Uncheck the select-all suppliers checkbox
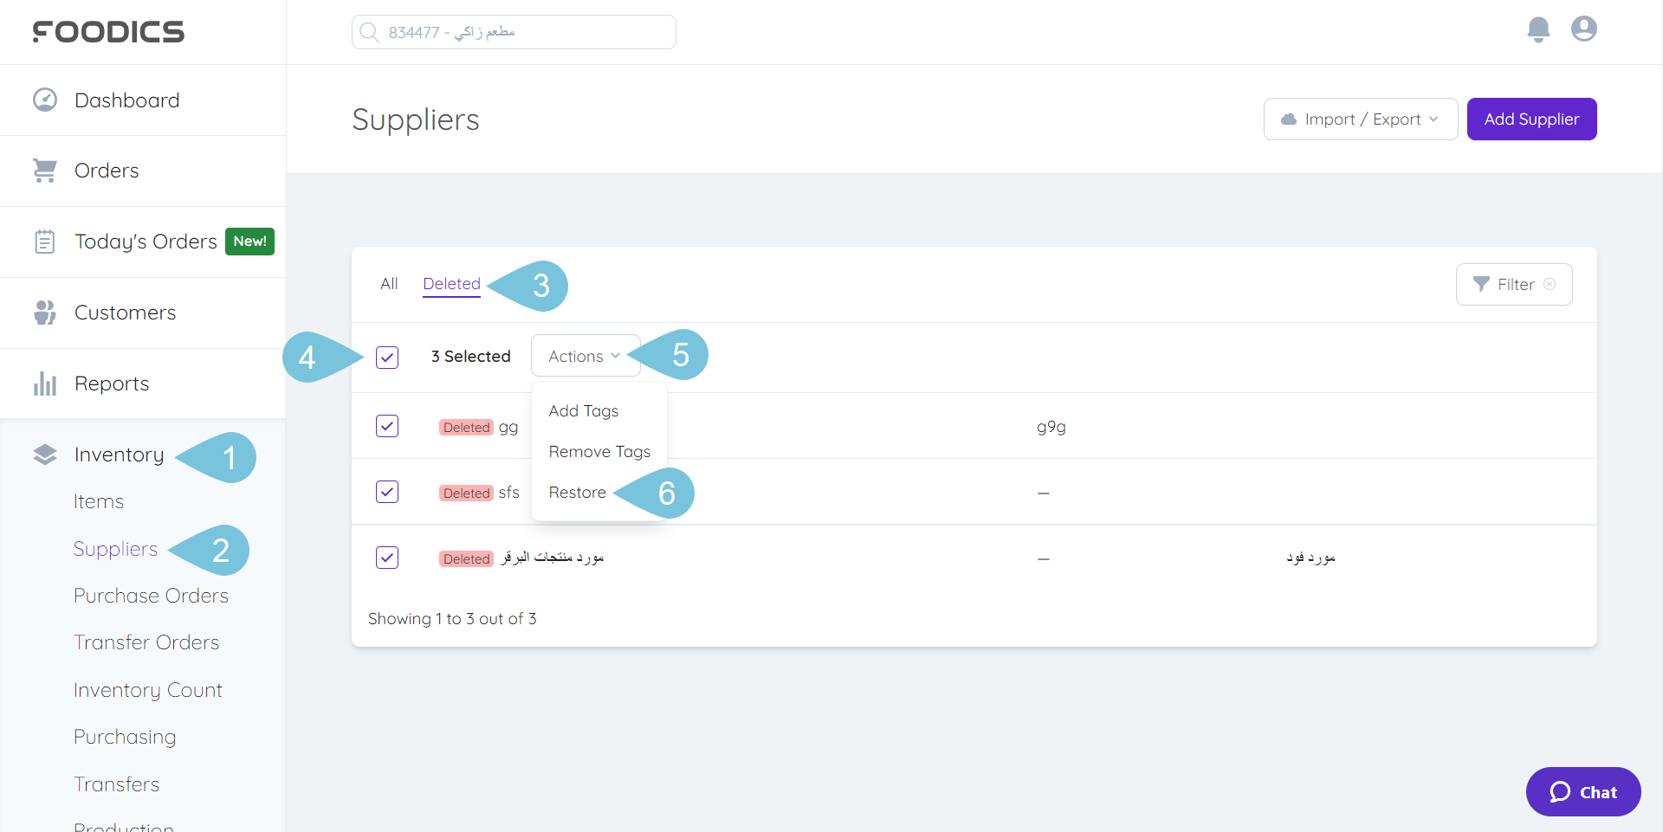 [x=387, y=357]
